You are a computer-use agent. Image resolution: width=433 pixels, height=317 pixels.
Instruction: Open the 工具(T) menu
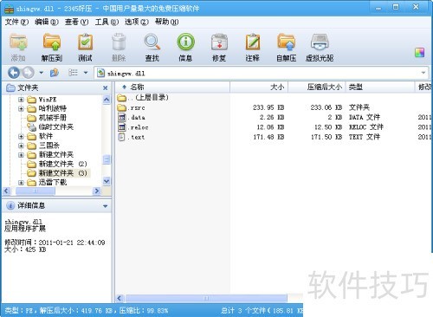[107, 22]
